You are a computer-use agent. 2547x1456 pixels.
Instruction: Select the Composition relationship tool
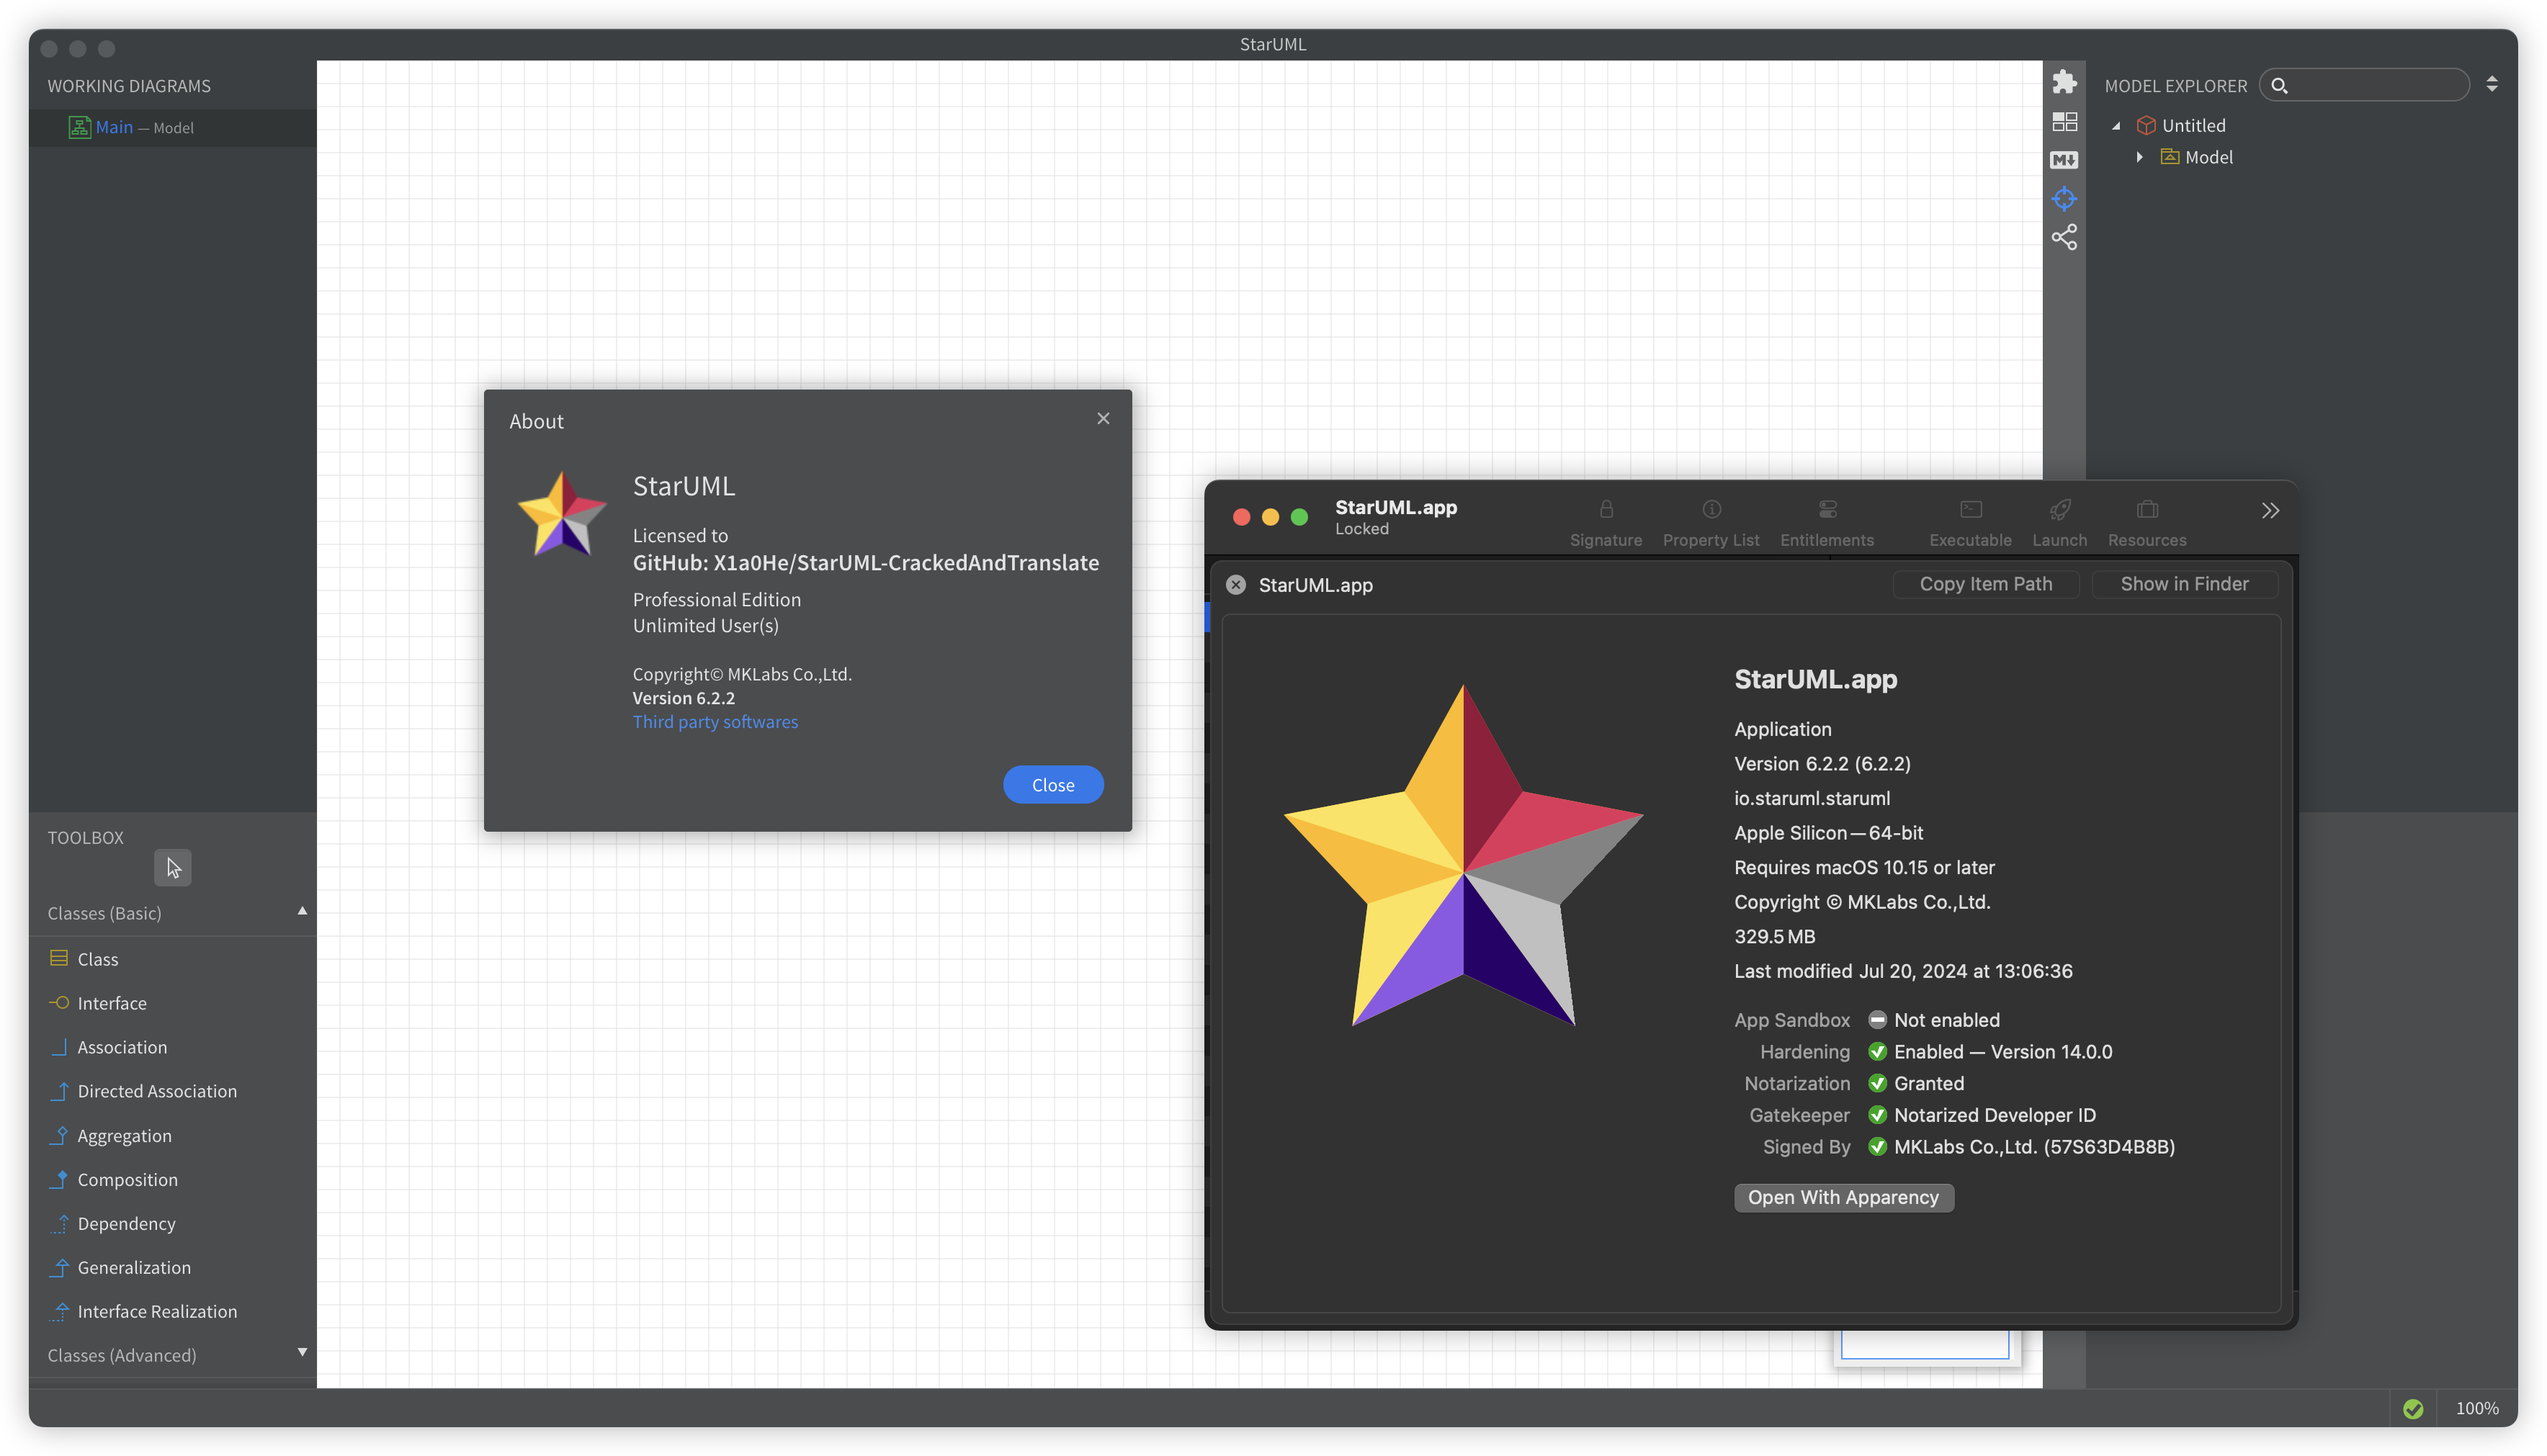coord(127,1178)
